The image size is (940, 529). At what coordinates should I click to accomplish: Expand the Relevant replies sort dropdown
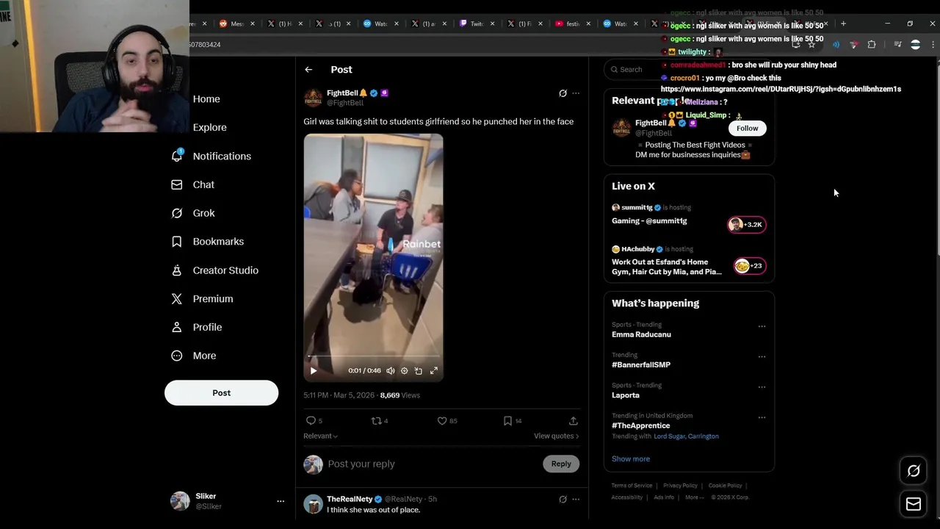(x=320, y=436)
